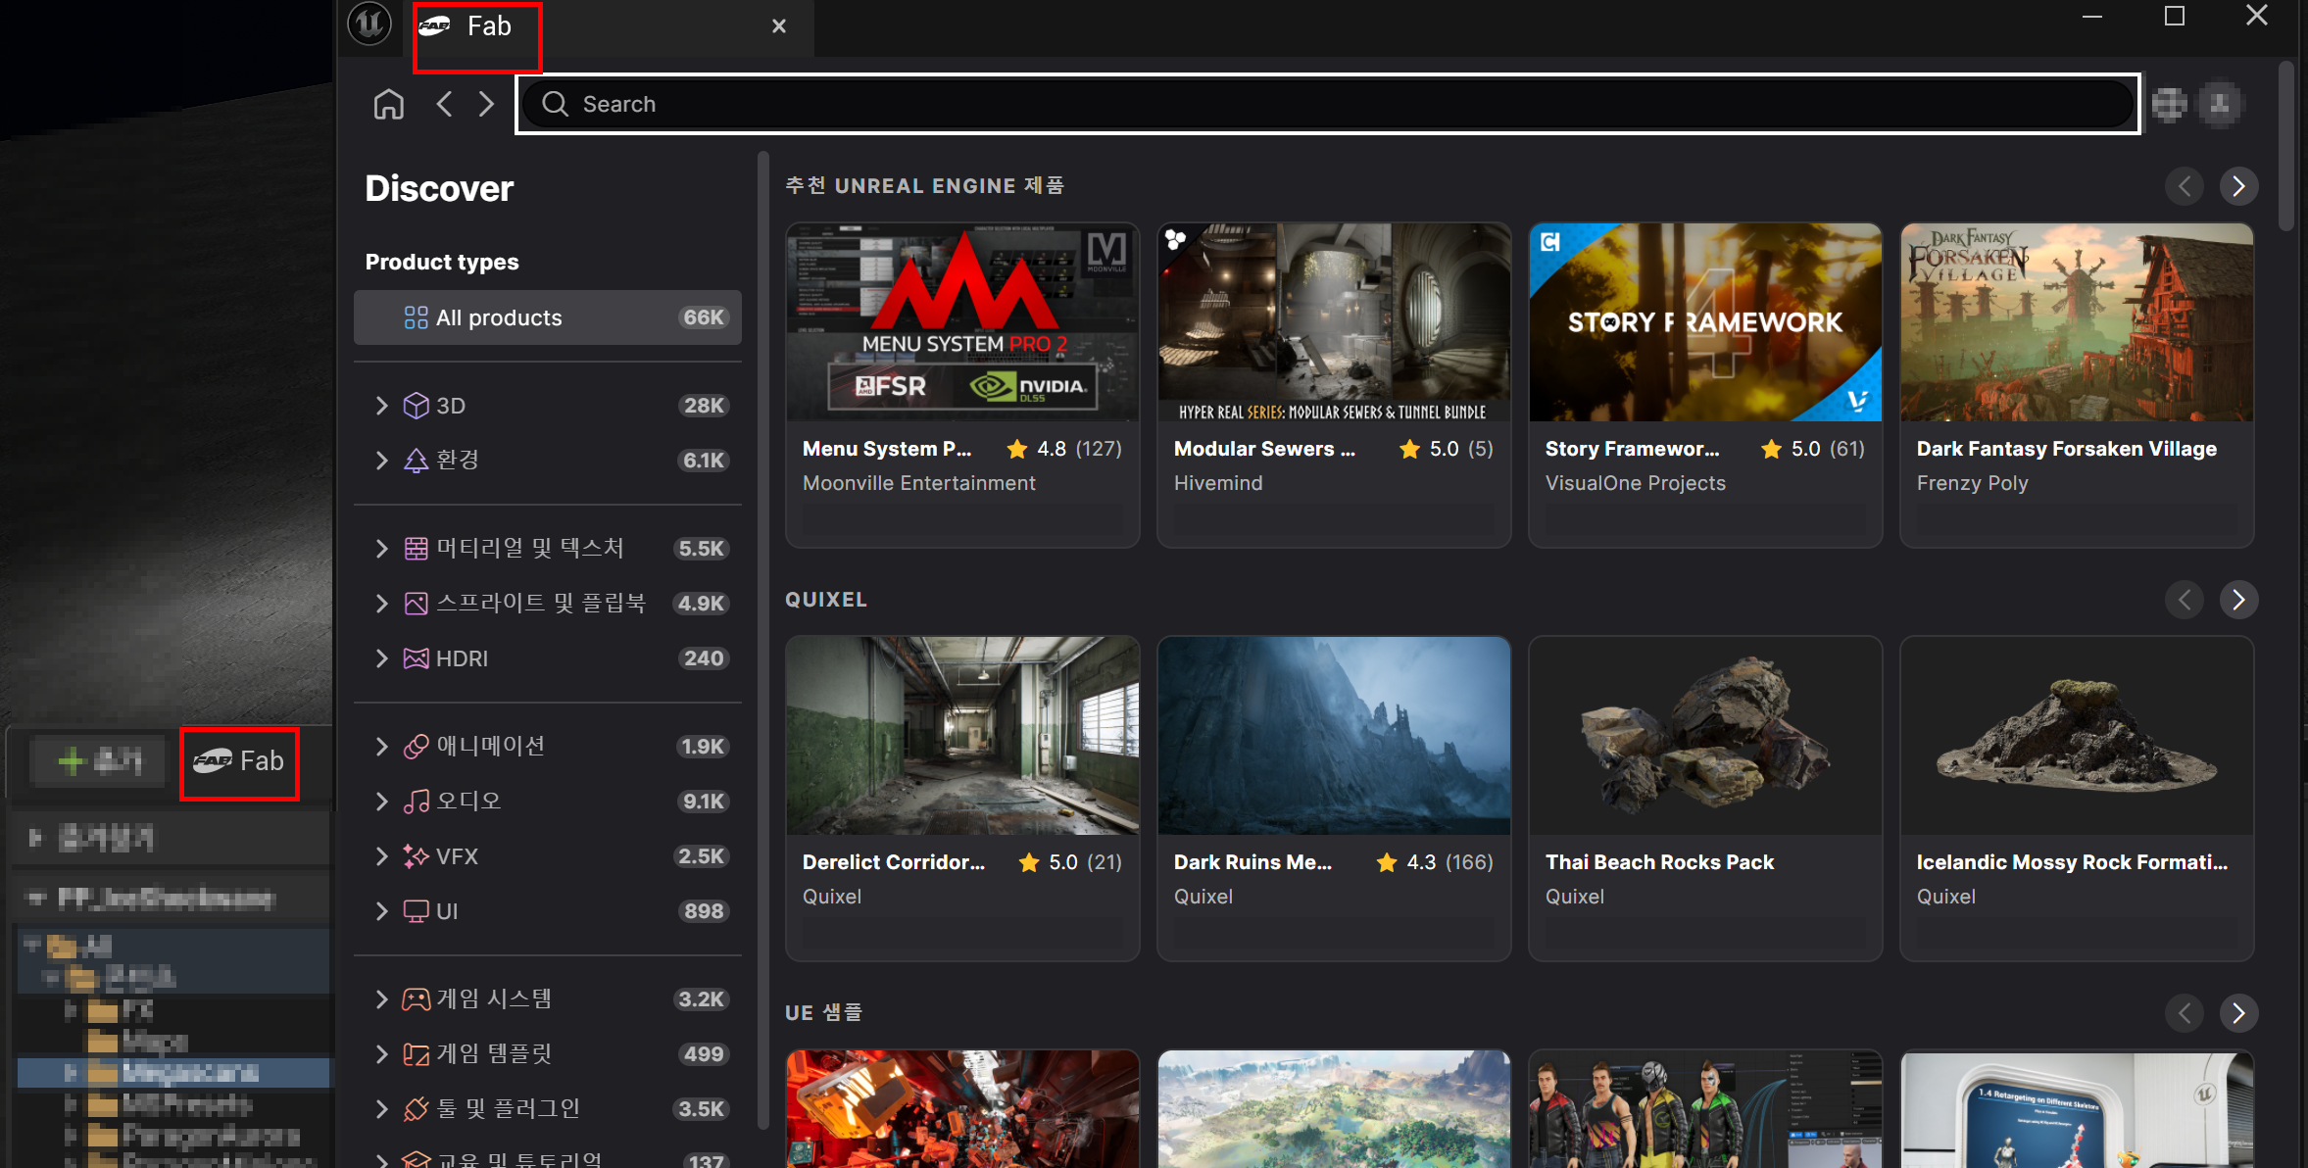Show next 추천 Unreal Engine products
The width and height of the screenshot is (2308, 1168).
click(2238, 186)
